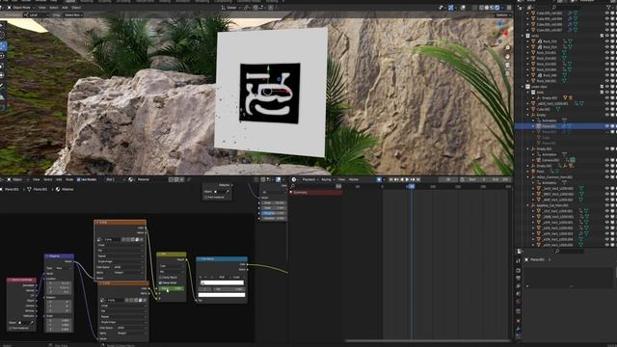Toggle the Use Nodes checkbox

click(79, 179)
